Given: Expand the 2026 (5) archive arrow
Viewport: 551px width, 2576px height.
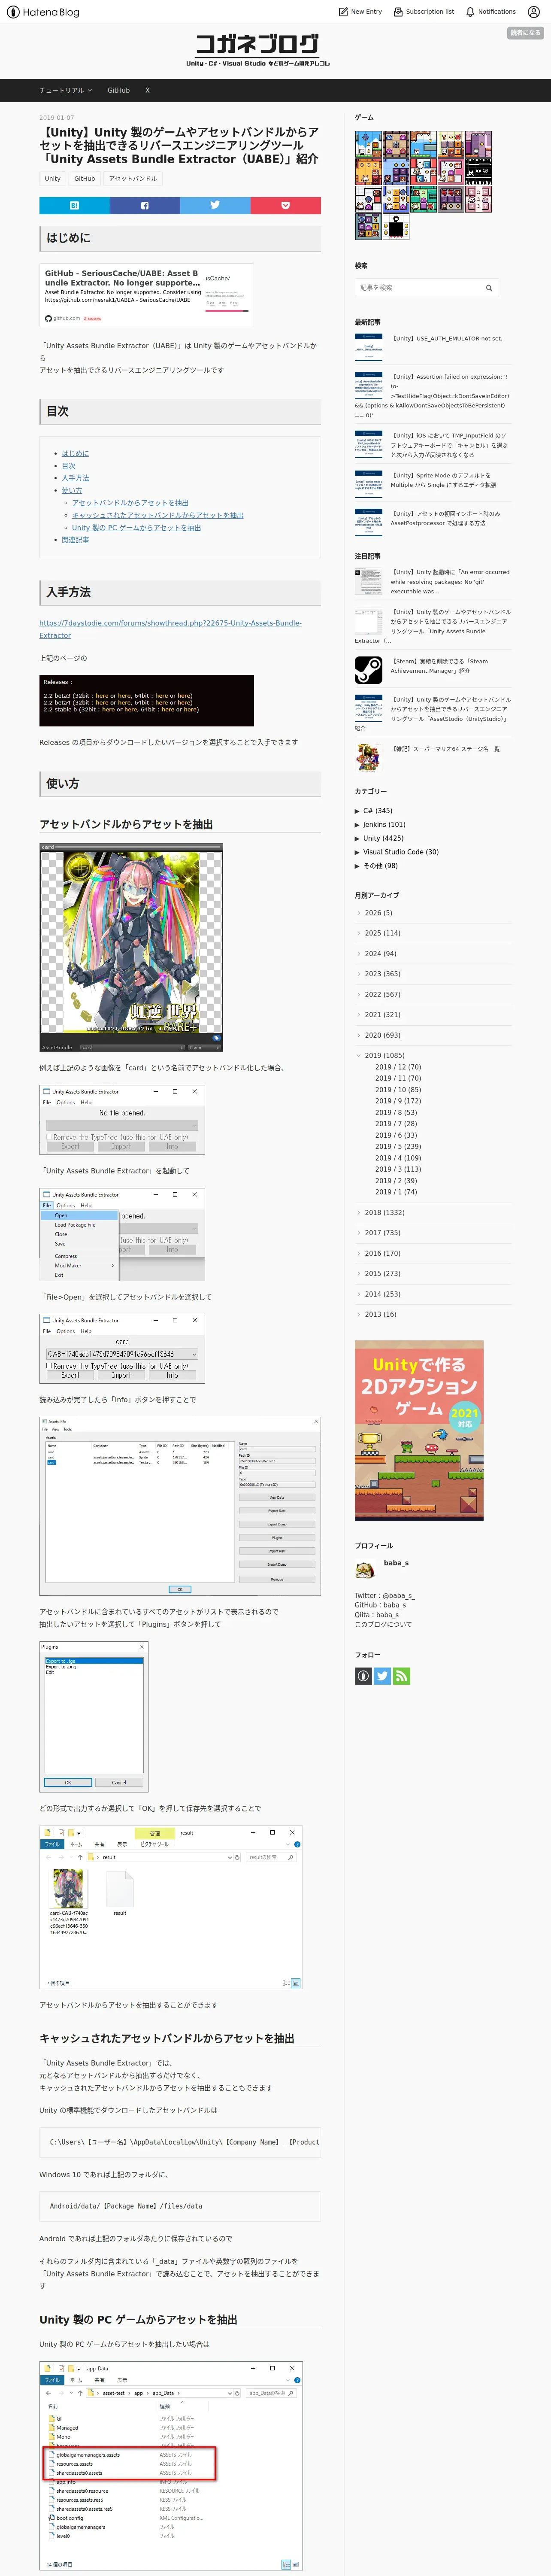Looking at the screenshot, I should pos(359,913).
